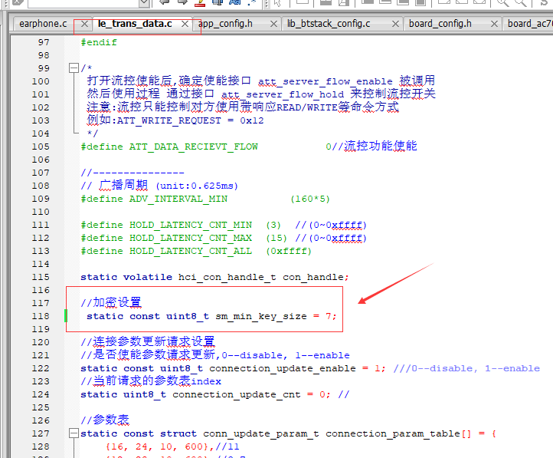Collapse the connection_param_table struct at line 127
The height and width of the screenshot is (458, 553).
(74, 433)
